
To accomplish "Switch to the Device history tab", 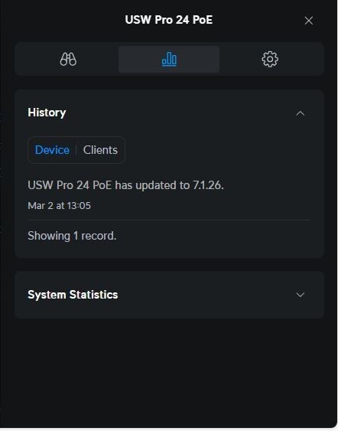I will [52, 150].
